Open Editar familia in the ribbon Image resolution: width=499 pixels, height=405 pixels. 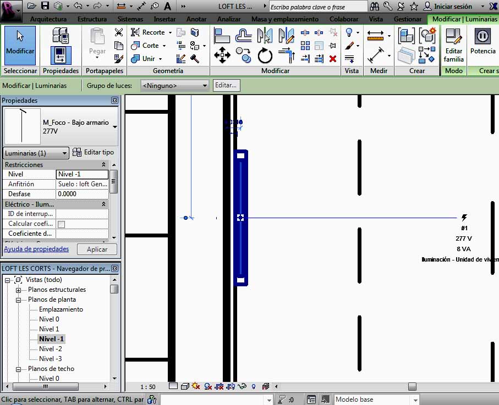click(454, 46)
